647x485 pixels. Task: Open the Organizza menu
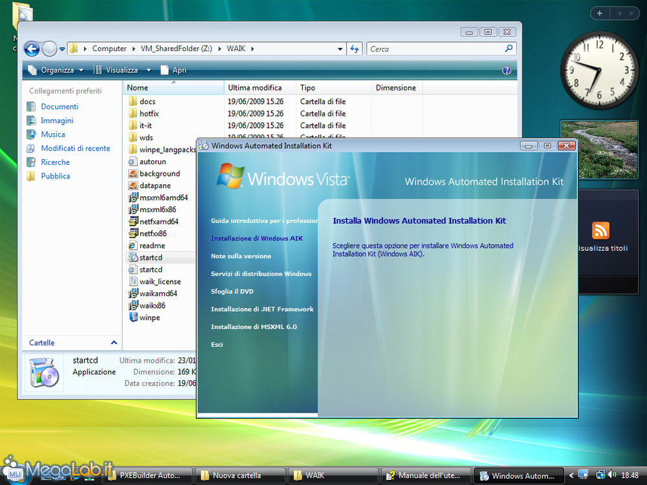click(55, 70)
